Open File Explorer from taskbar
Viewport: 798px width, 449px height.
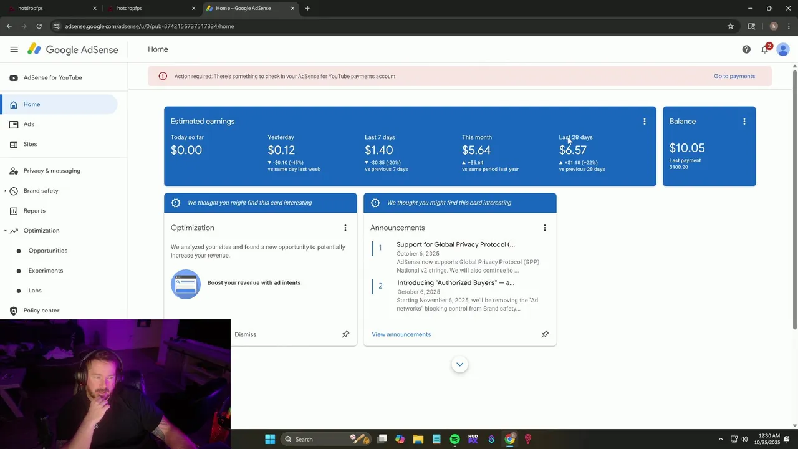point(418,439)
